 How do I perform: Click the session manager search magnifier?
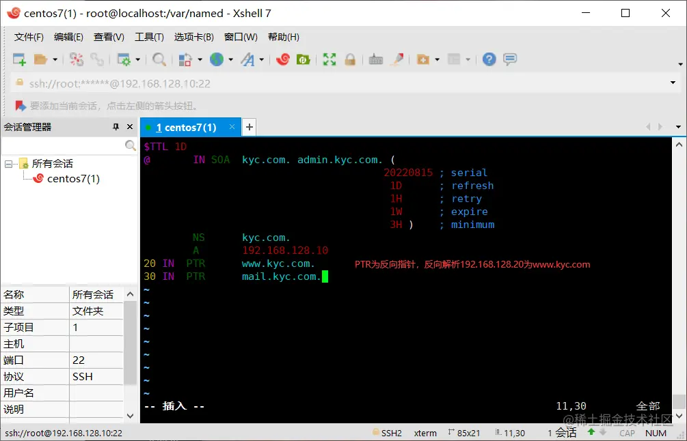pos(130,145)
